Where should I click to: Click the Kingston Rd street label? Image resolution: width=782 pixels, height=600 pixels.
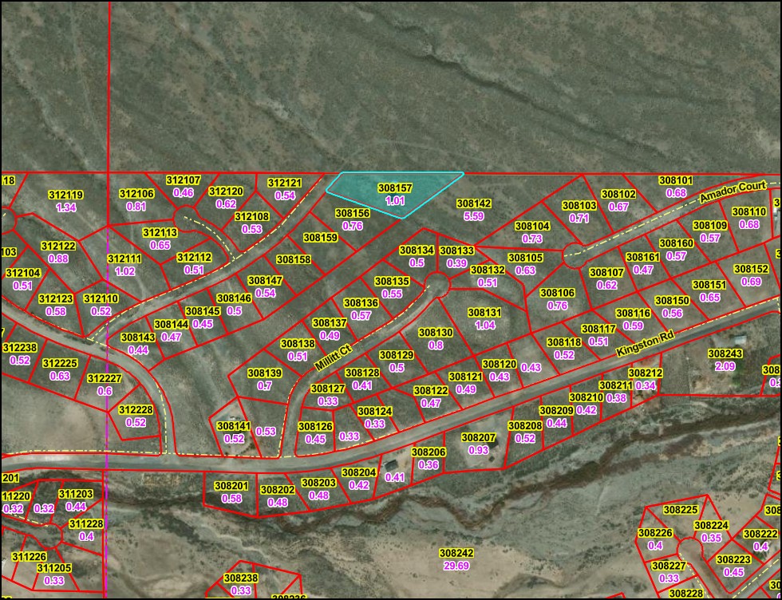click(645, 344)
